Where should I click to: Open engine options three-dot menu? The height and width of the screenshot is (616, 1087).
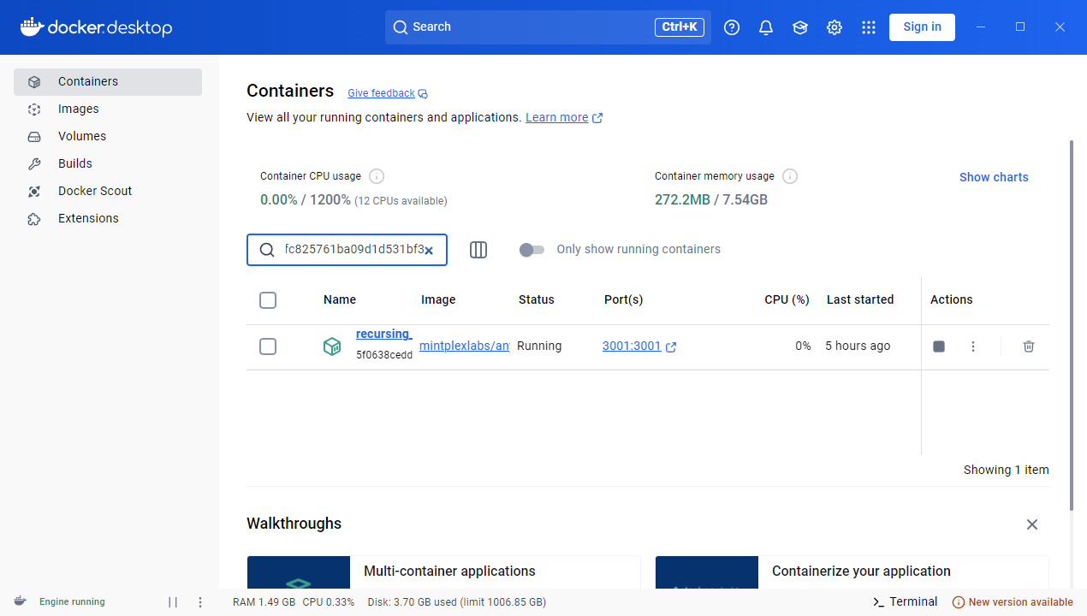pos(200,602)
